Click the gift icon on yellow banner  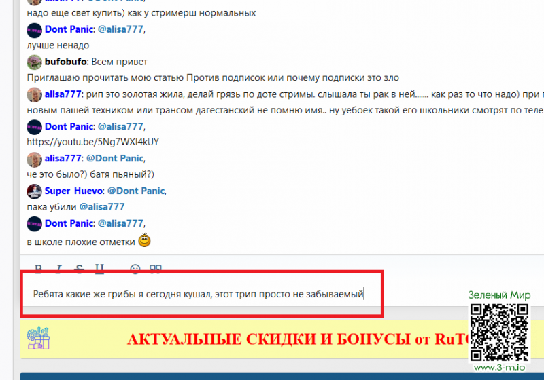[37, 339]
